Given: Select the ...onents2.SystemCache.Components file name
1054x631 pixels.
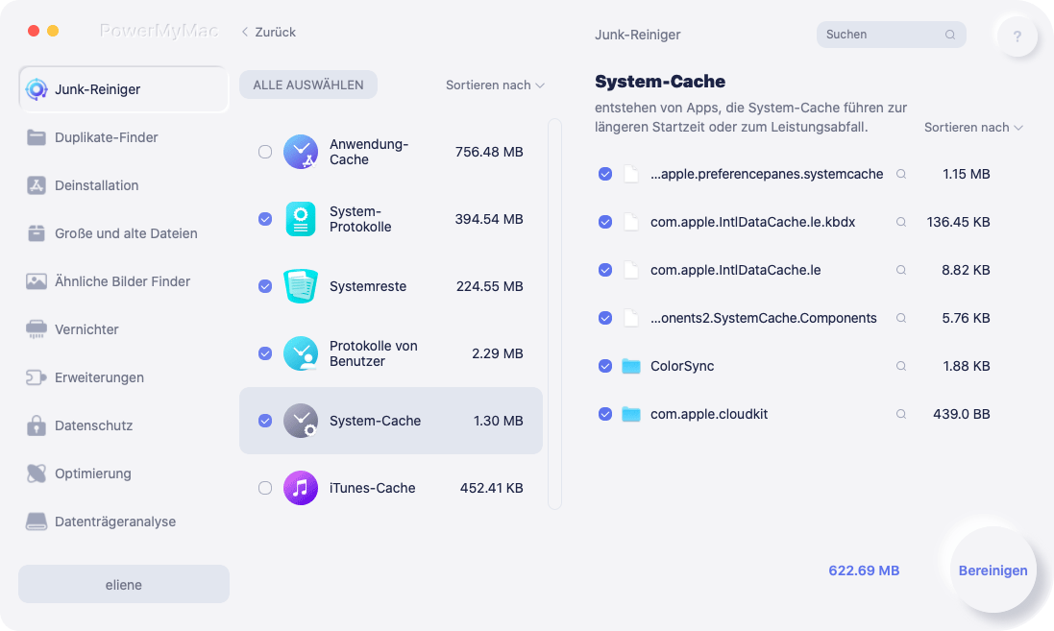Looking at the screenshot, I should coord(764,318).
